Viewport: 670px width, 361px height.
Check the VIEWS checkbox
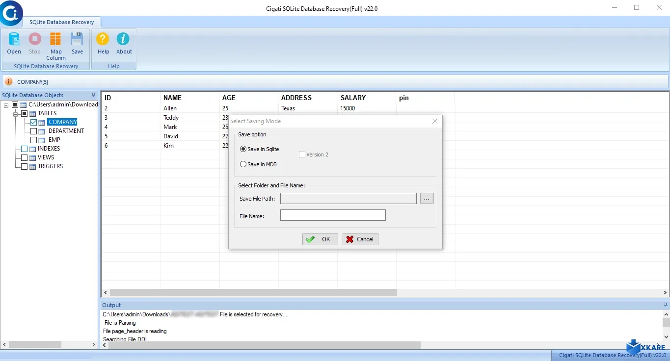click(x=24, y=157)
